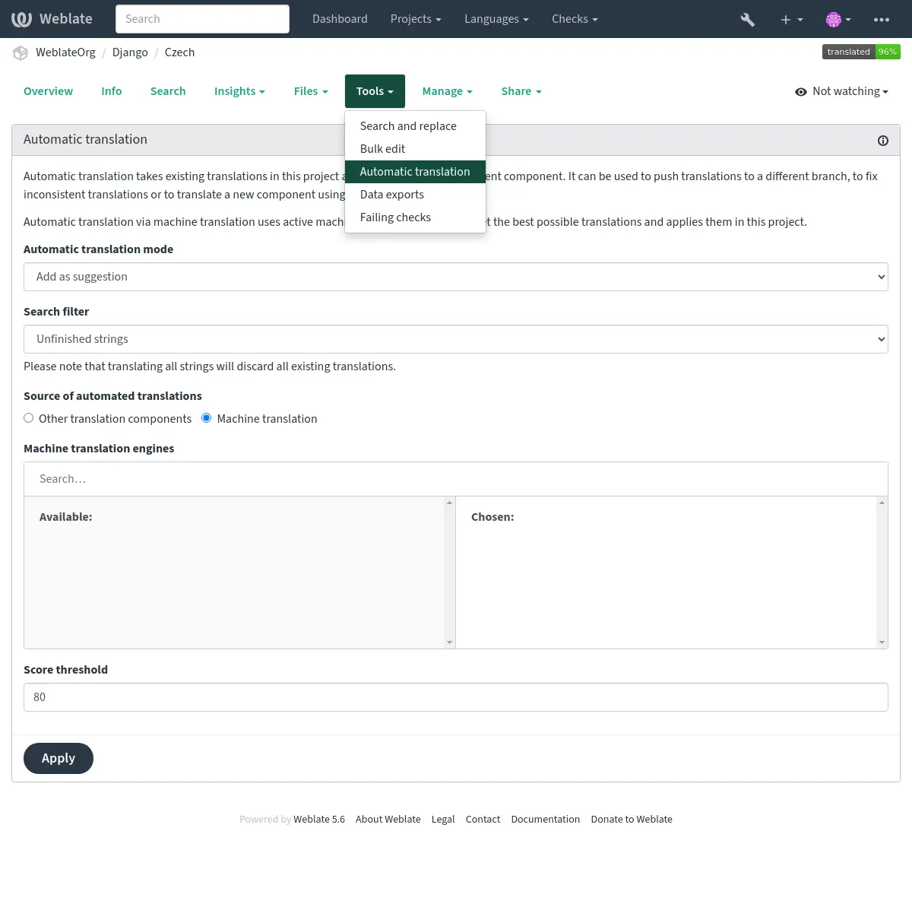Screen dimensions: 912x904
Task: Open Django breadcrumb link
Action: [x=130, y=52]
